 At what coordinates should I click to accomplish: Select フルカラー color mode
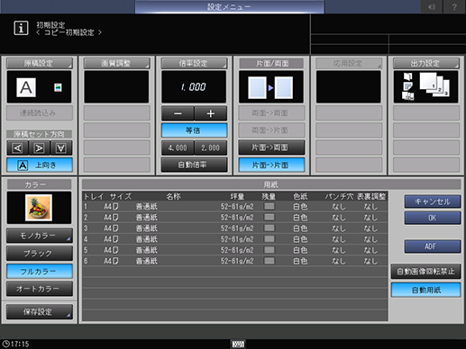40,272
